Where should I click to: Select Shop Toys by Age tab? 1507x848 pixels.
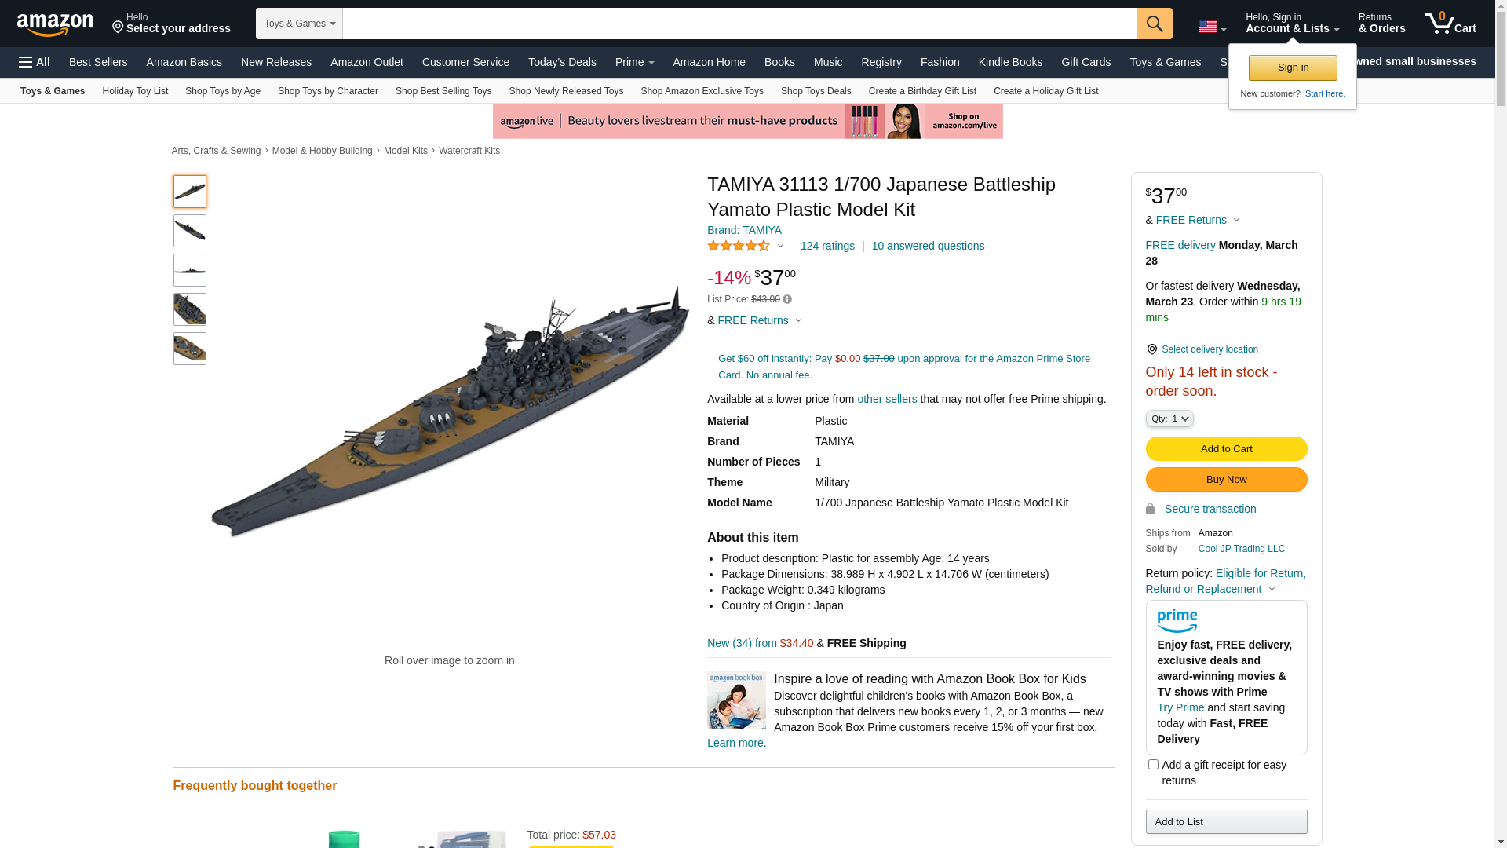point(223,91)
